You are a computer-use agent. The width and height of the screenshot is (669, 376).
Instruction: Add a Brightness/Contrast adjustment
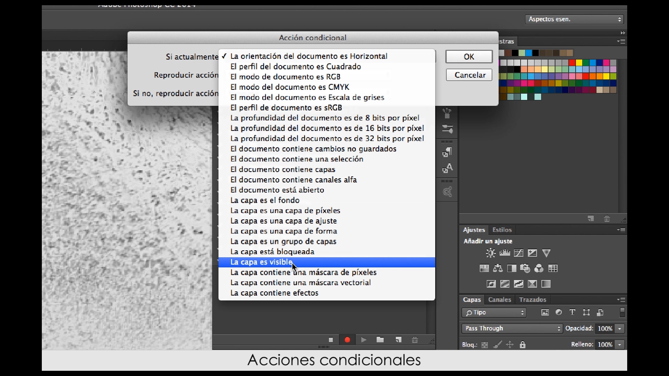(x=491, y=253)
